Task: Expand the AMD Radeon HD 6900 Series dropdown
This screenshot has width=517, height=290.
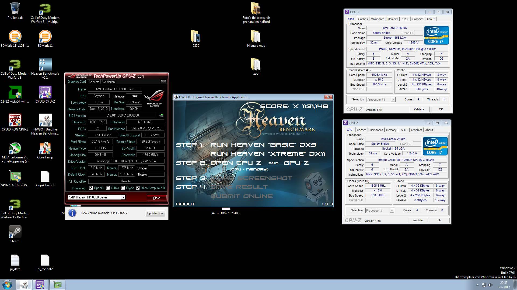Action: (x=123, y=197)
